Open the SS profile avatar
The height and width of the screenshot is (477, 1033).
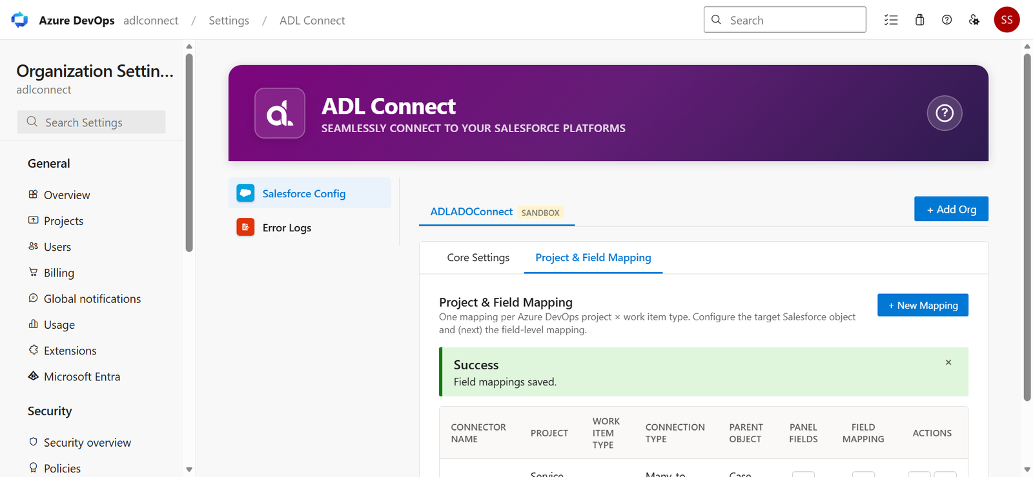pyautogui.click(x=1007, y=20)
